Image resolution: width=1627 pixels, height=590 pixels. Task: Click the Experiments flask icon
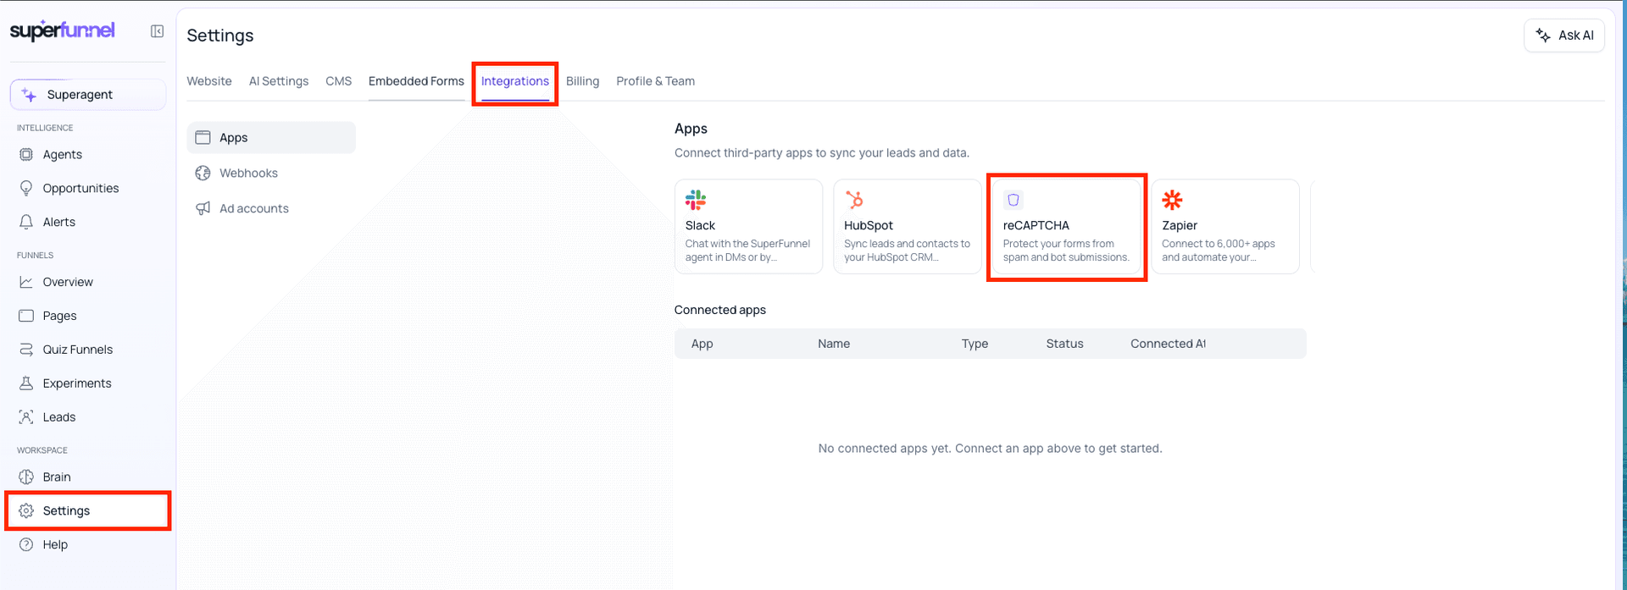coord(26,383)
